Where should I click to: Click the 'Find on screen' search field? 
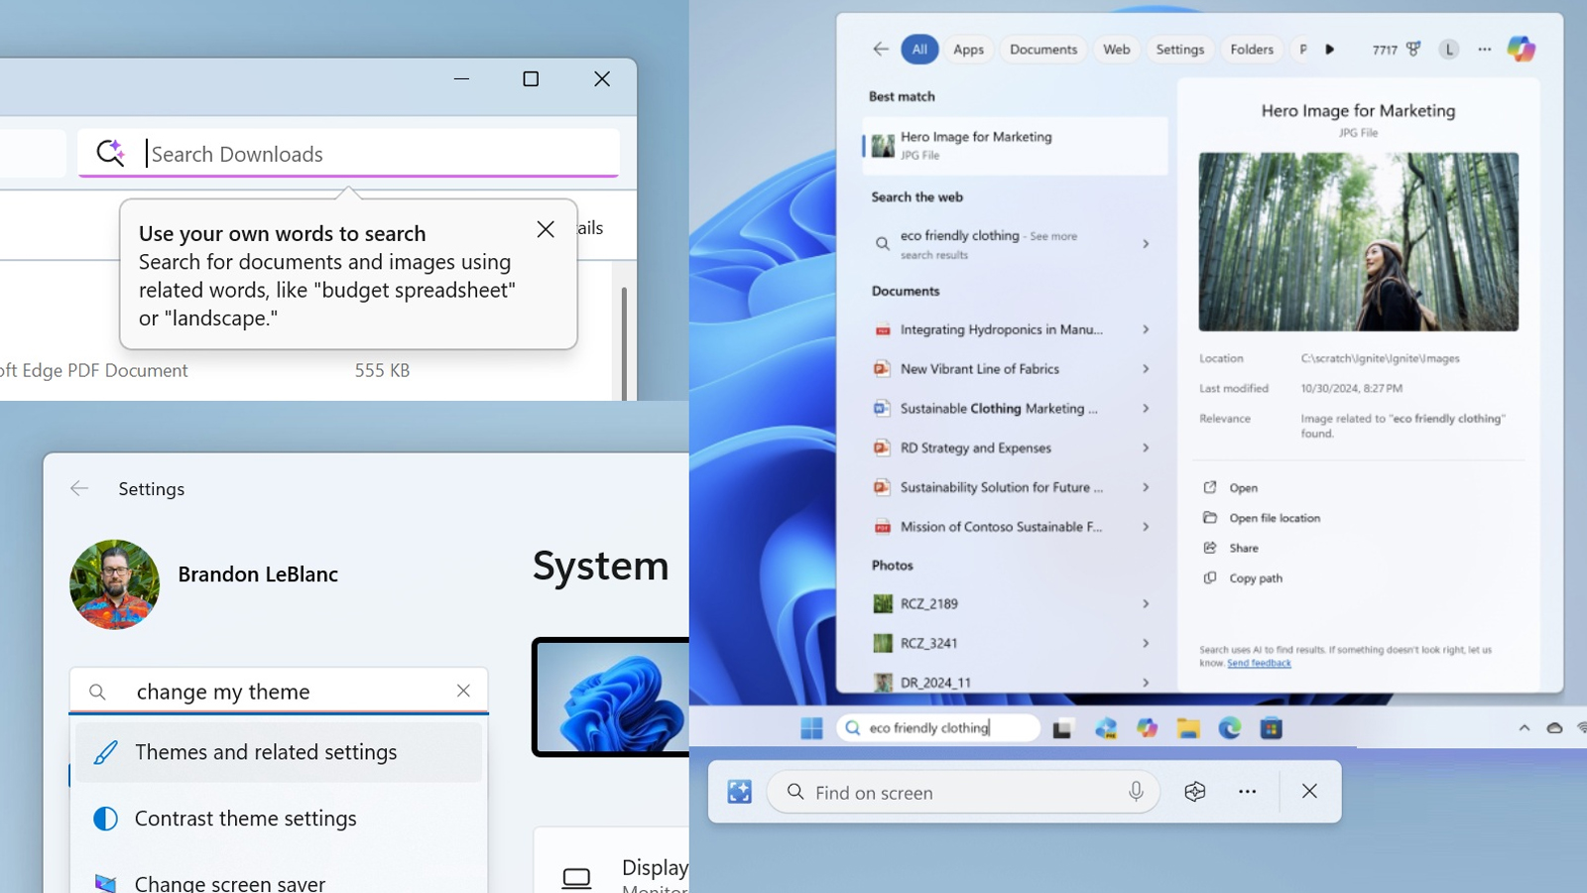[963, 792]
